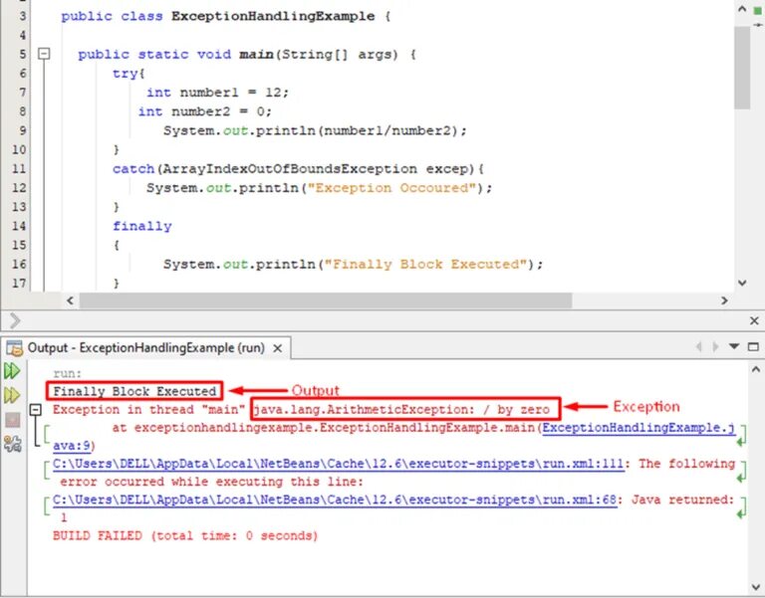Click the 'Finally Block Executed' output line

point(134,391)
